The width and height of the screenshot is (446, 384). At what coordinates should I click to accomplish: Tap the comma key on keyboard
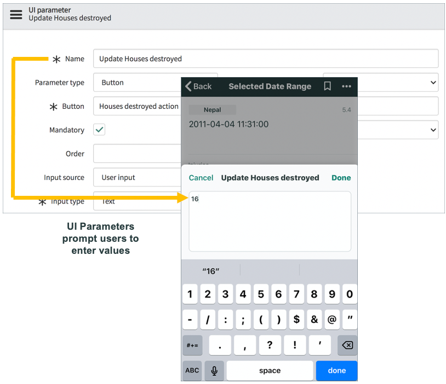[x=245, y=345]
